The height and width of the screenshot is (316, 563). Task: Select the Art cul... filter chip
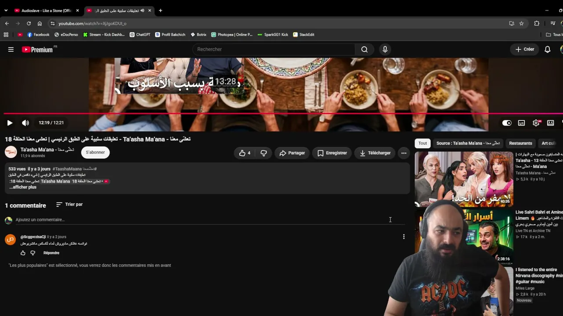[550, 143]
